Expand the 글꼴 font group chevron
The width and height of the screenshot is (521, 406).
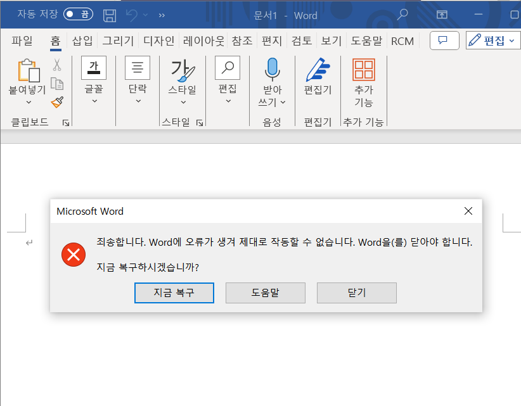coord(94,101)
